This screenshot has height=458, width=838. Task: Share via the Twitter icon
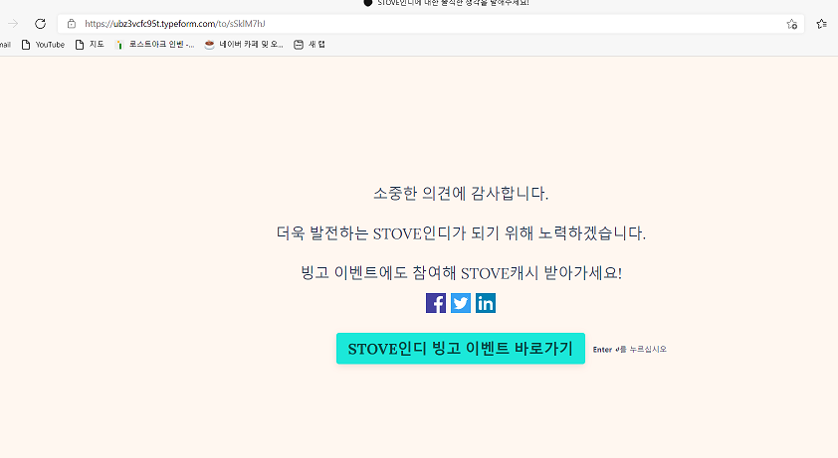[x=461, y=303]
